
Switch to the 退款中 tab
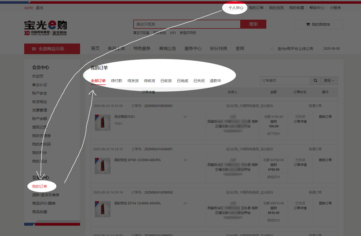pyautogui.click(x=215, y=81)
